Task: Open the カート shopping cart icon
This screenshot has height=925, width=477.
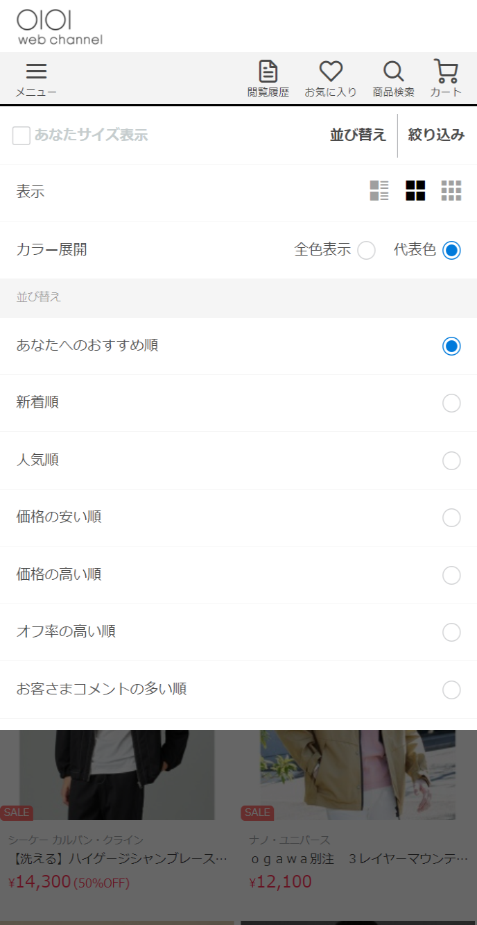Action: 446,79
